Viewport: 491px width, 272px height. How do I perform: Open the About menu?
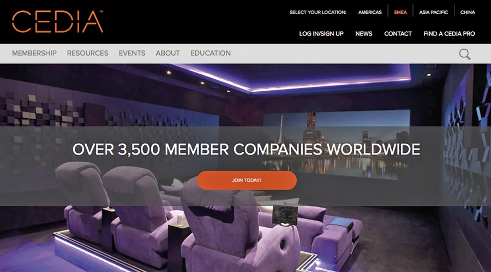tap(168, 54)
